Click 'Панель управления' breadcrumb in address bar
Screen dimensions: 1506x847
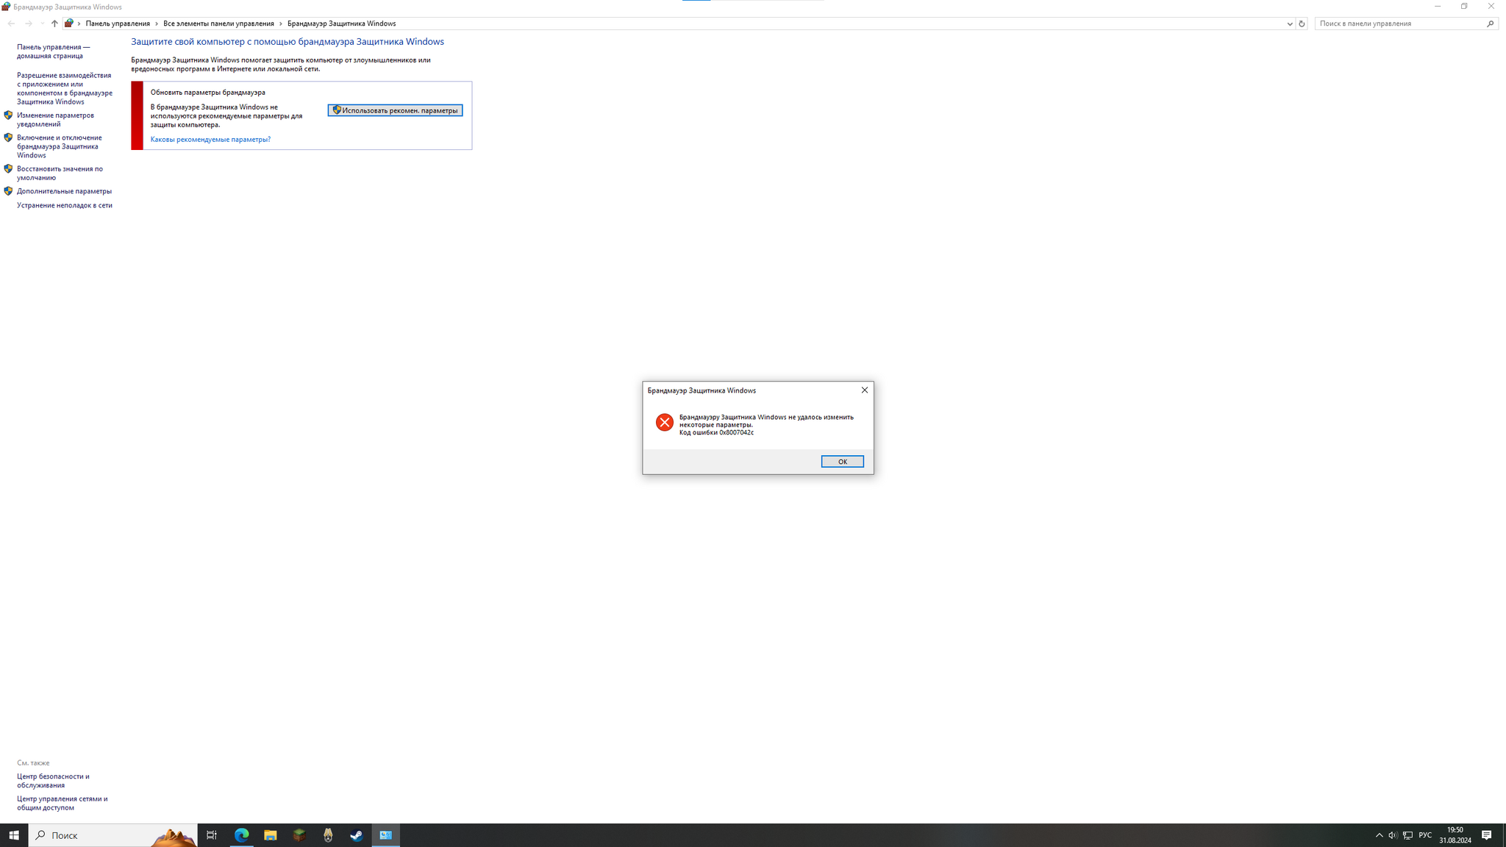coord(118,24)
